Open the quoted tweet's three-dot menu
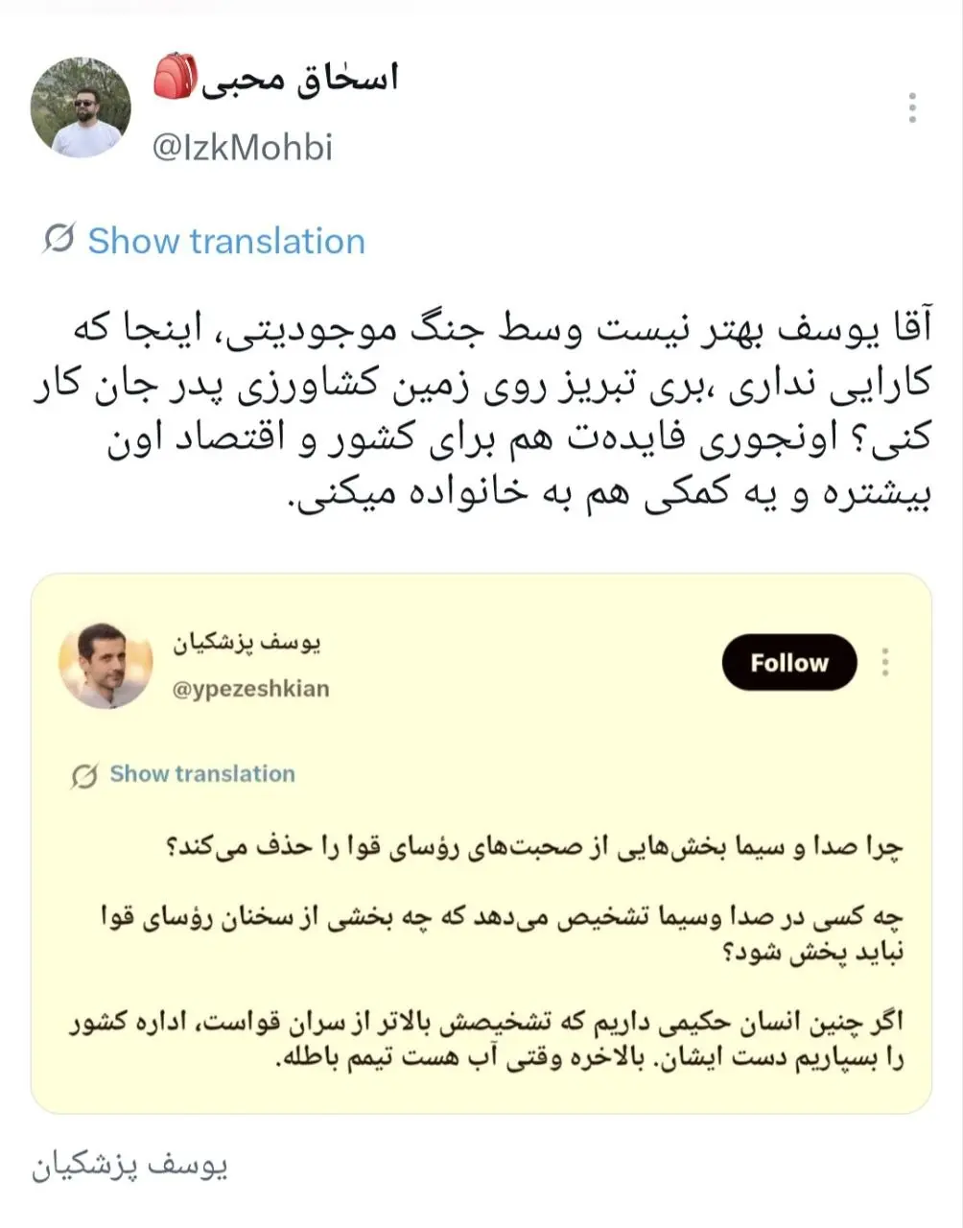The image size is (963, 1228). tap(885, 662)
